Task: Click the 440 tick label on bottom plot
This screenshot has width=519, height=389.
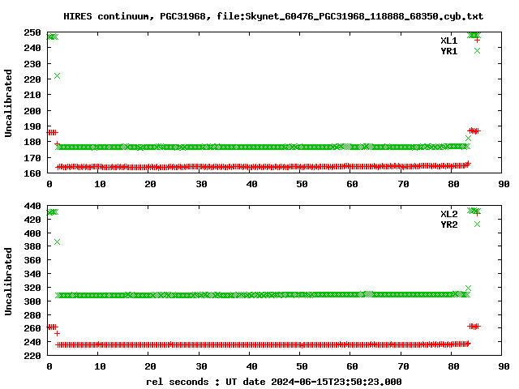Action: point(32,206)
